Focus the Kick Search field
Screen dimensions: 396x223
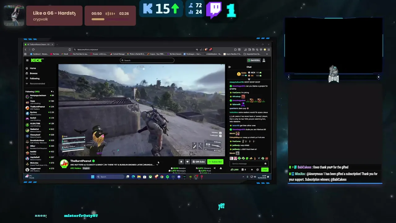[147, 60]
